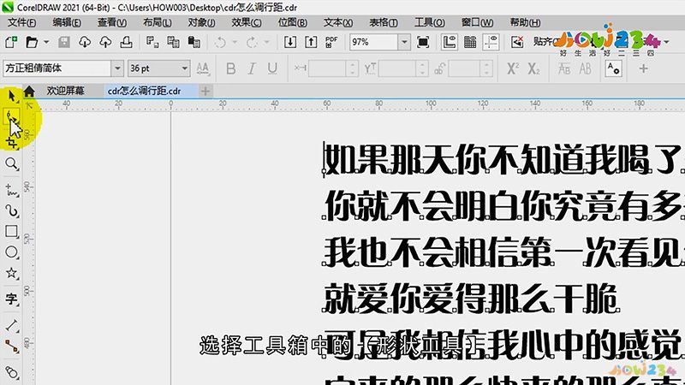
Task: Click the Import icon
Action: point(290,42)
